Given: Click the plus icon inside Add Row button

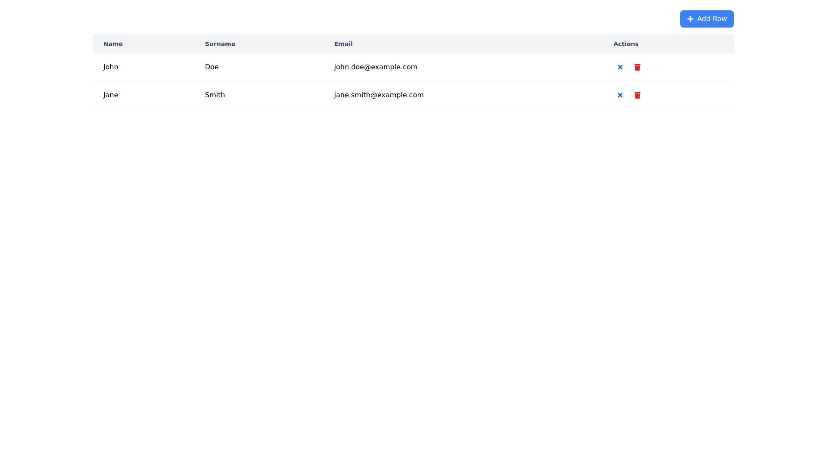Looking at the screenshot, I should (x=690, y=19).
